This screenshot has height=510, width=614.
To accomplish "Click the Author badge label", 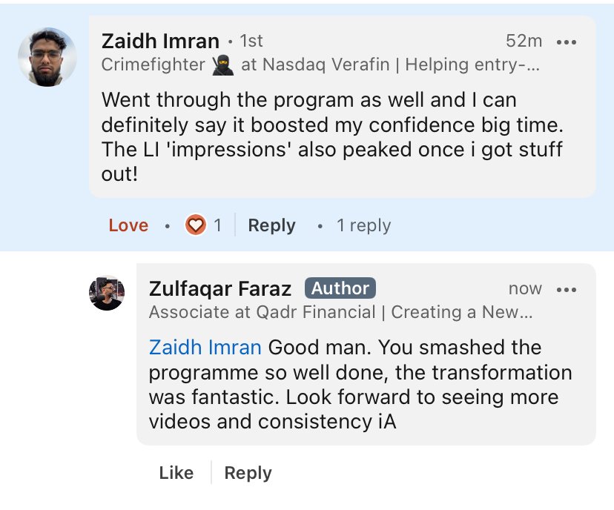I will (340, 288).
